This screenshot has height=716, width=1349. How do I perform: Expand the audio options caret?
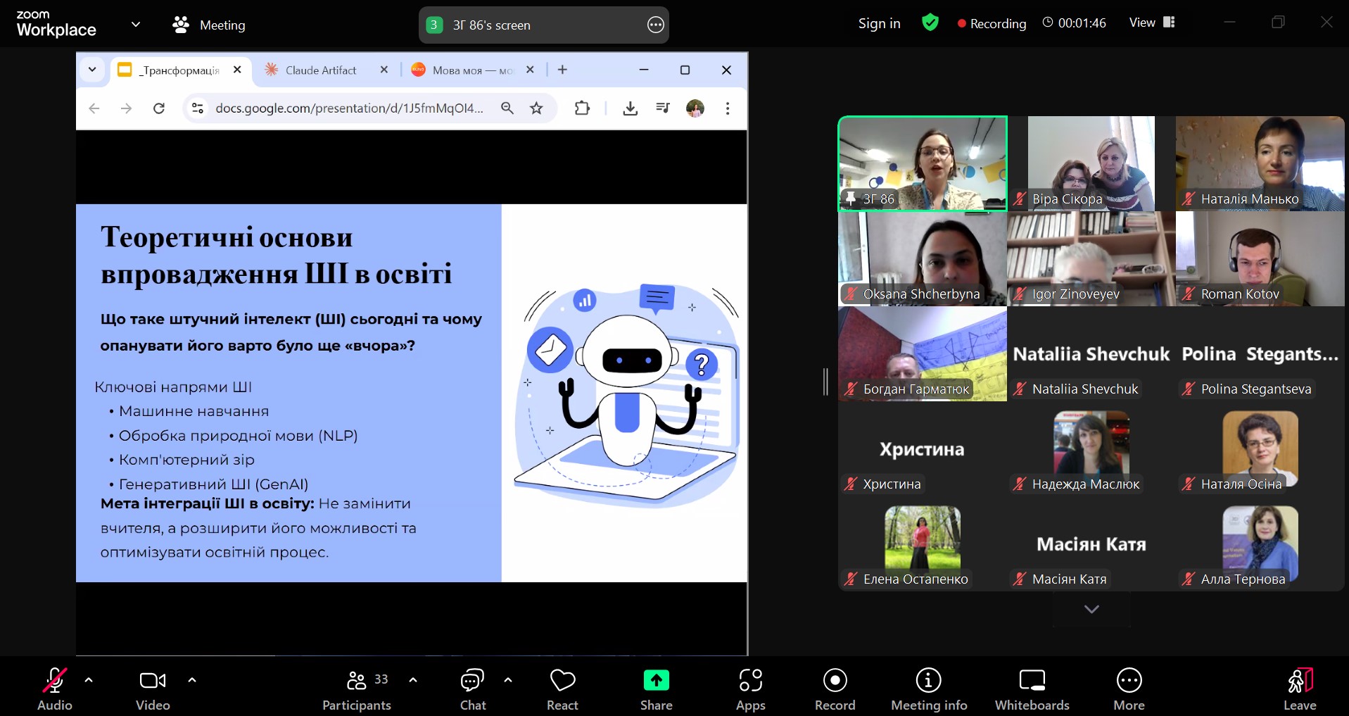[89, 680]
